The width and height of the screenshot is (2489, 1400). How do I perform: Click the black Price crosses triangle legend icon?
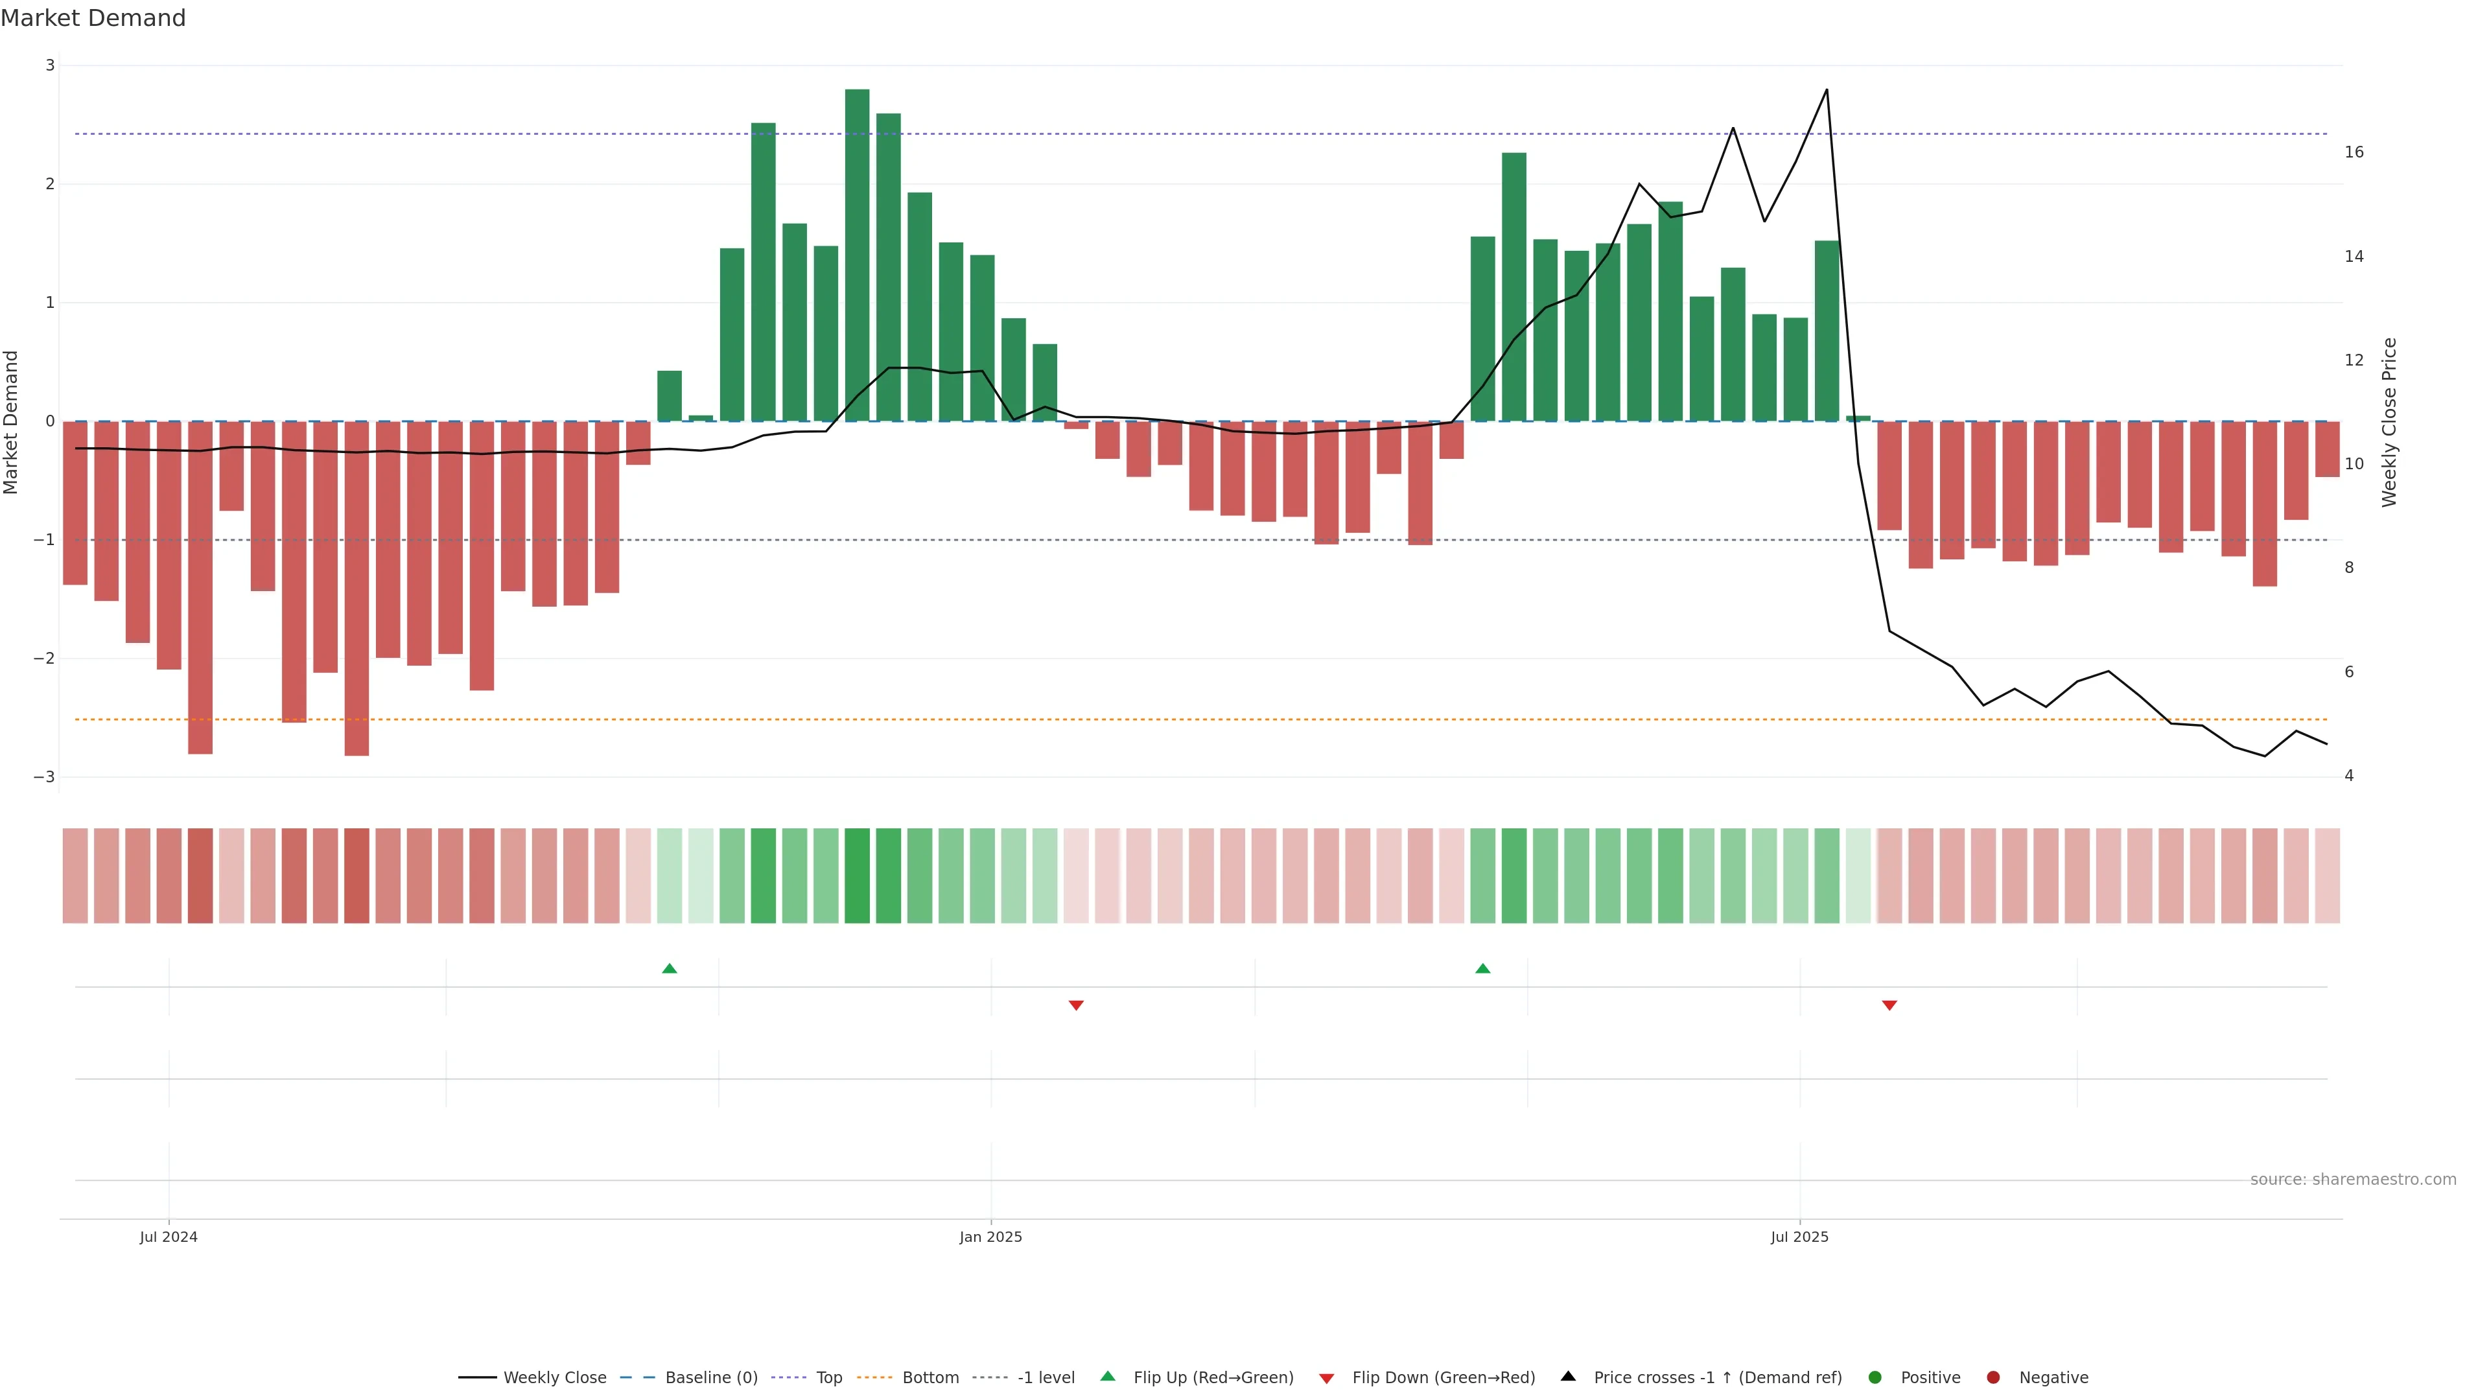(1568, 1376)
